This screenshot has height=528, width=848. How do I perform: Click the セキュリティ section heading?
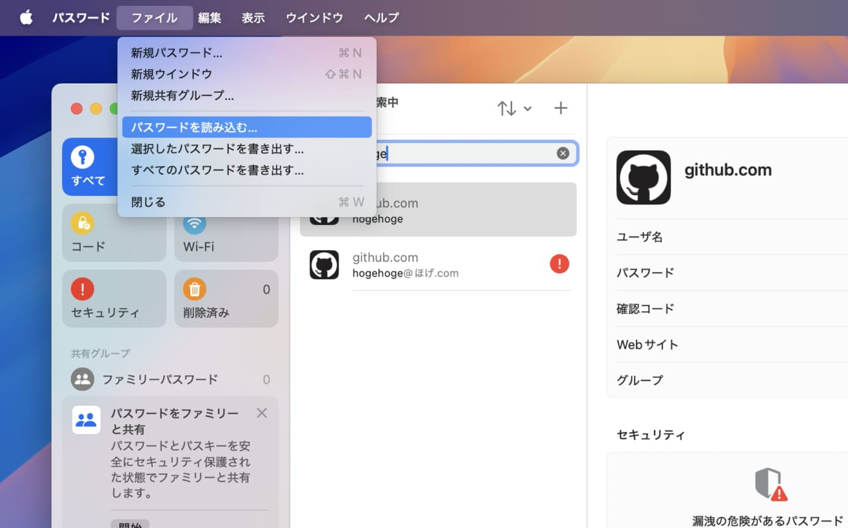coord(651,435)
